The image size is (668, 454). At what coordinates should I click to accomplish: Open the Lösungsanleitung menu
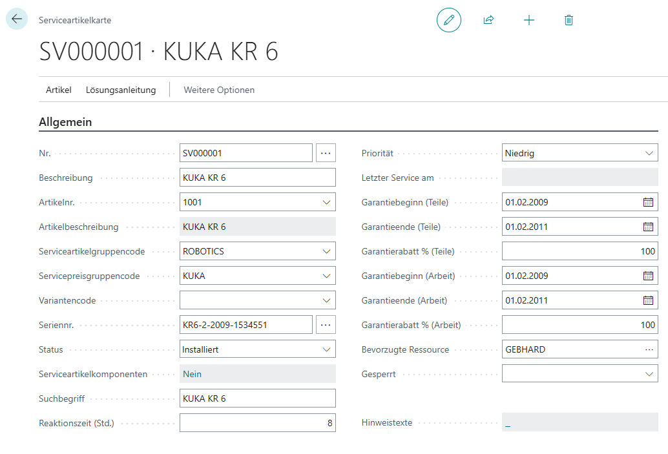click(121, 90)
